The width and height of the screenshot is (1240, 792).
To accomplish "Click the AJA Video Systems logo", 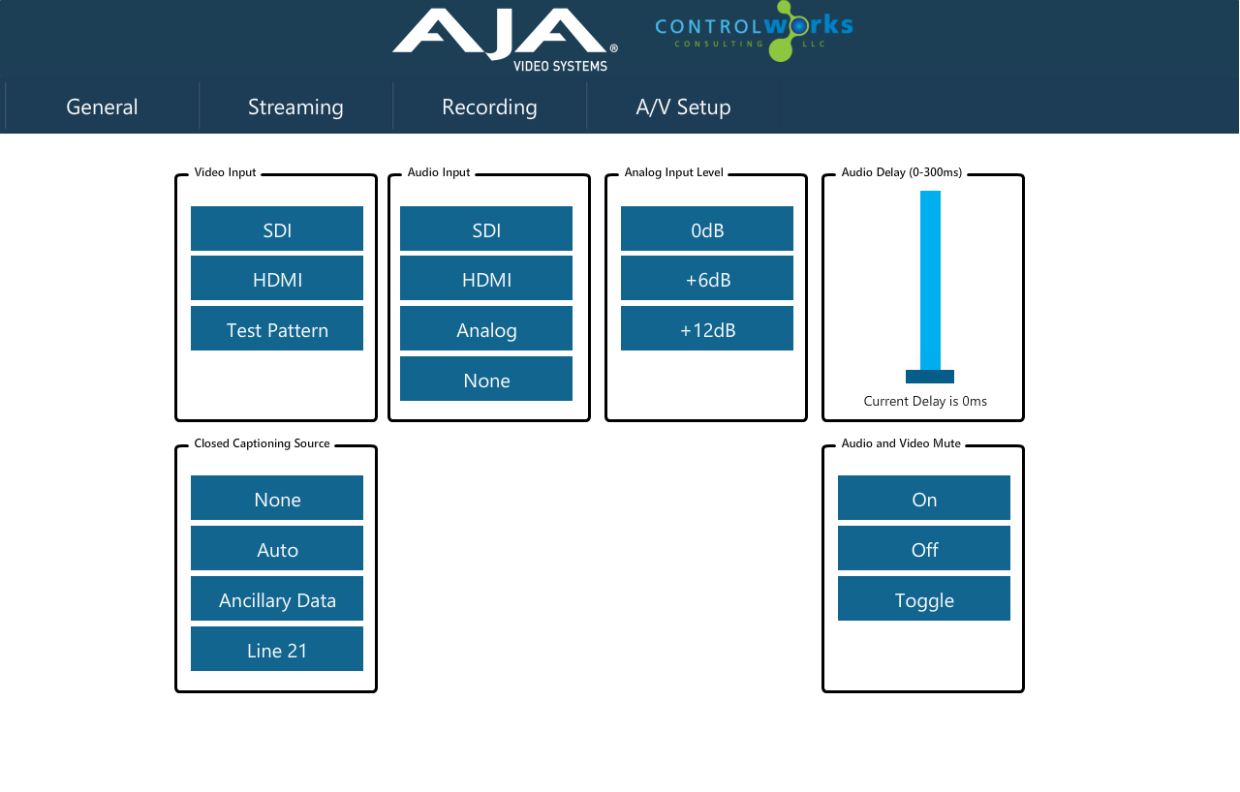I will tap(505, 40).
